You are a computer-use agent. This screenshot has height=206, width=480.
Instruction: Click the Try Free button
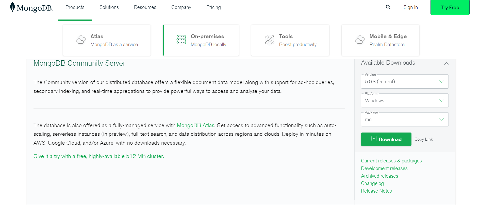click(x=450, y=7)
